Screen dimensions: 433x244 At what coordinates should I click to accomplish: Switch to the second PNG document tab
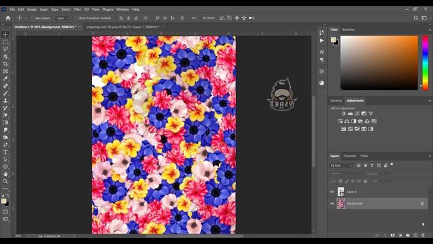click(x=123, y=27)
